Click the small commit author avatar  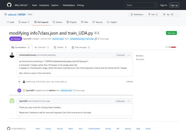[24, 82]
